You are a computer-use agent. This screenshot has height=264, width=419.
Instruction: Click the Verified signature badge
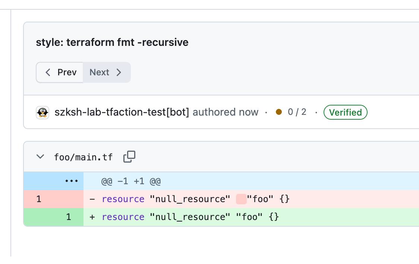[345, 112]
